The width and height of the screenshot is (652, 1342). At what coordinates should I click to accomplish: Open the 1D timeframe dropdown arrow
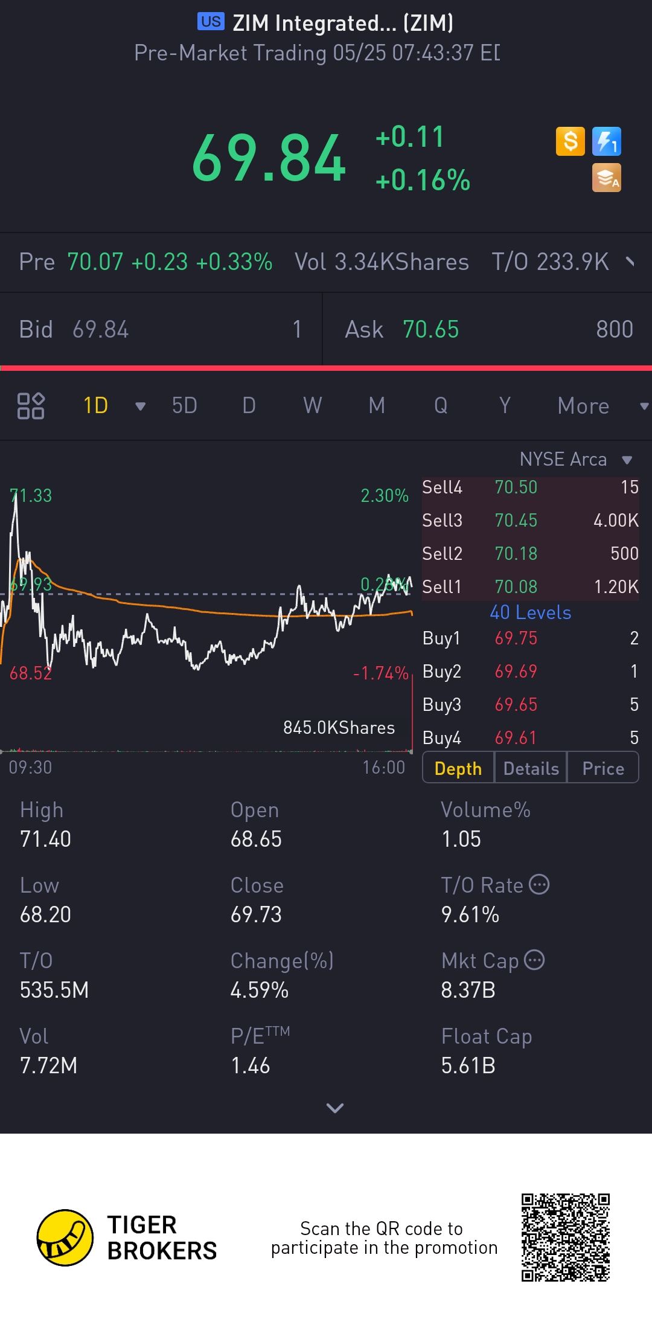pyautogui.click(x=140, y=406)
